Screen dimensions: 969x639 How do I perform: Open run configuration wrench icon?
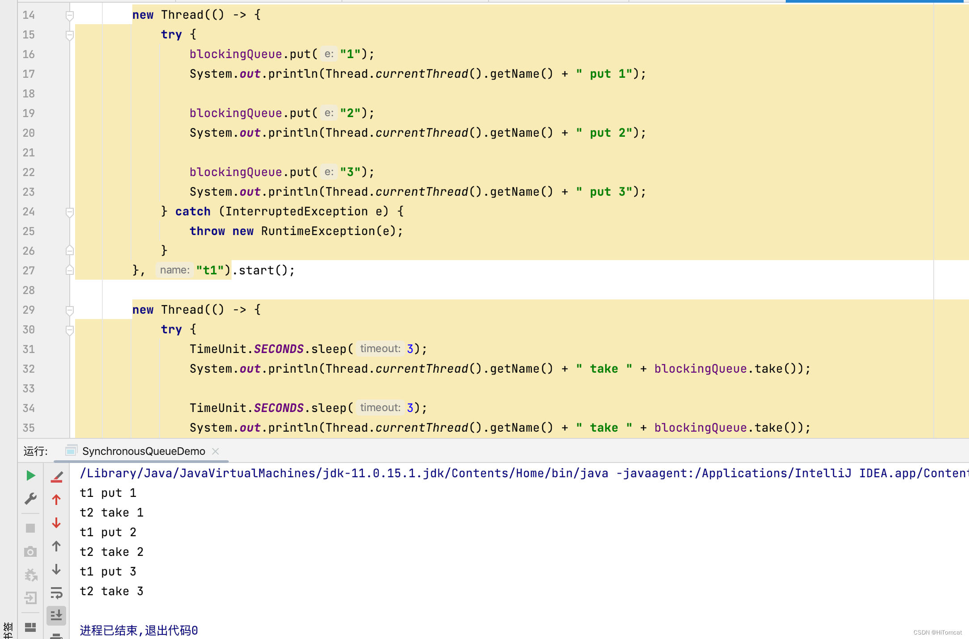(x=30, y=499)
